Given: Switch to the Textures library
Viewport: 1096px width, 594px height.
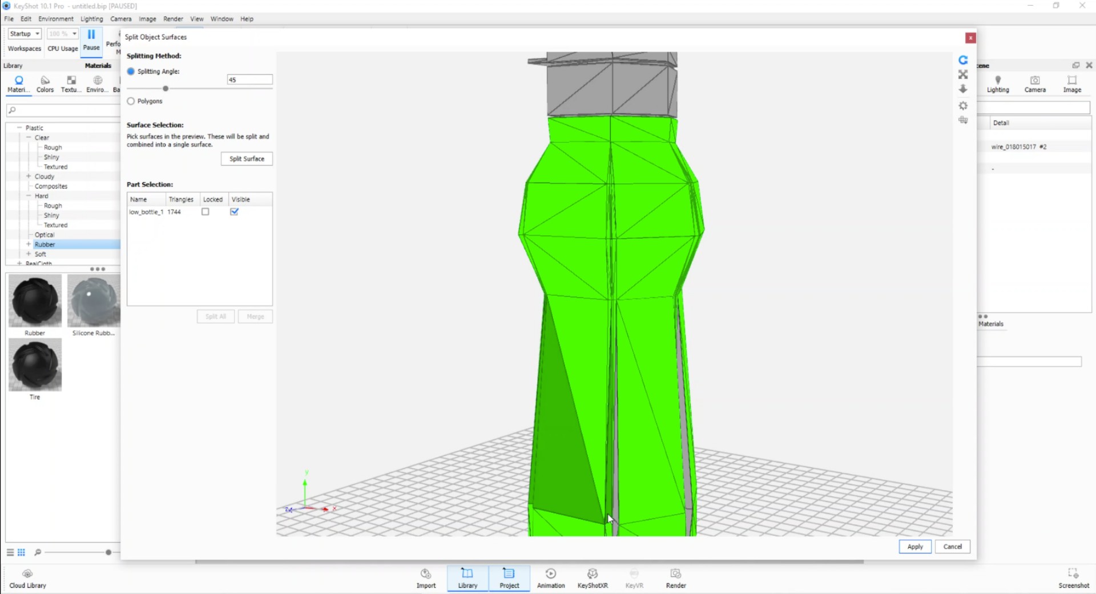Looking at the screenshot, I should (70, 83).
